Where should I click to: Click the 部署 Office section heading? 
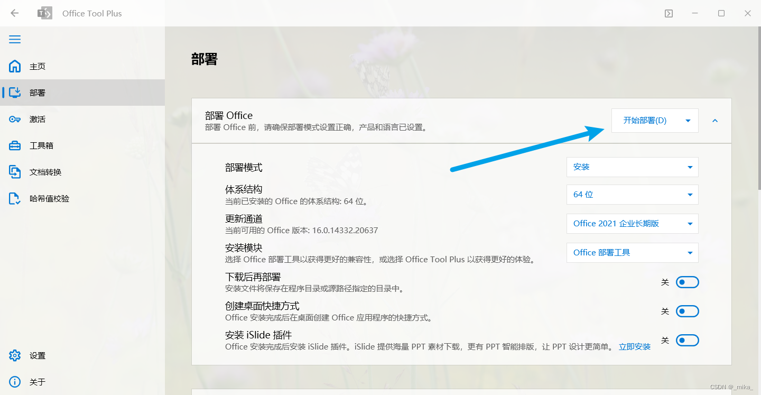click(x=229, y=115)
